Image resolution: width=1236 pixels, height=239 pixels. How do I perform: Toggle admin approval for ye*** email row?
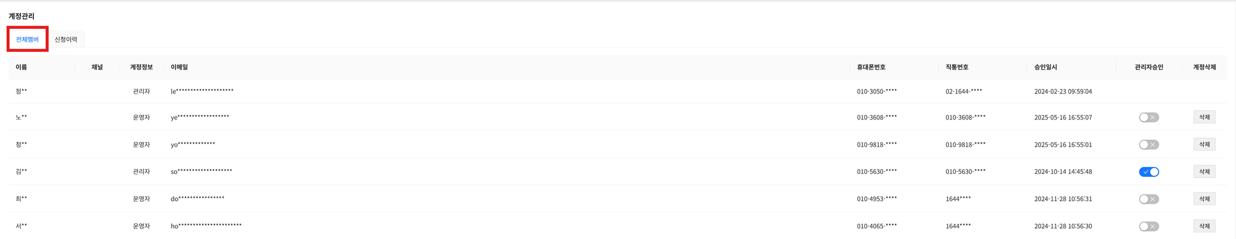pos(1148,118)
